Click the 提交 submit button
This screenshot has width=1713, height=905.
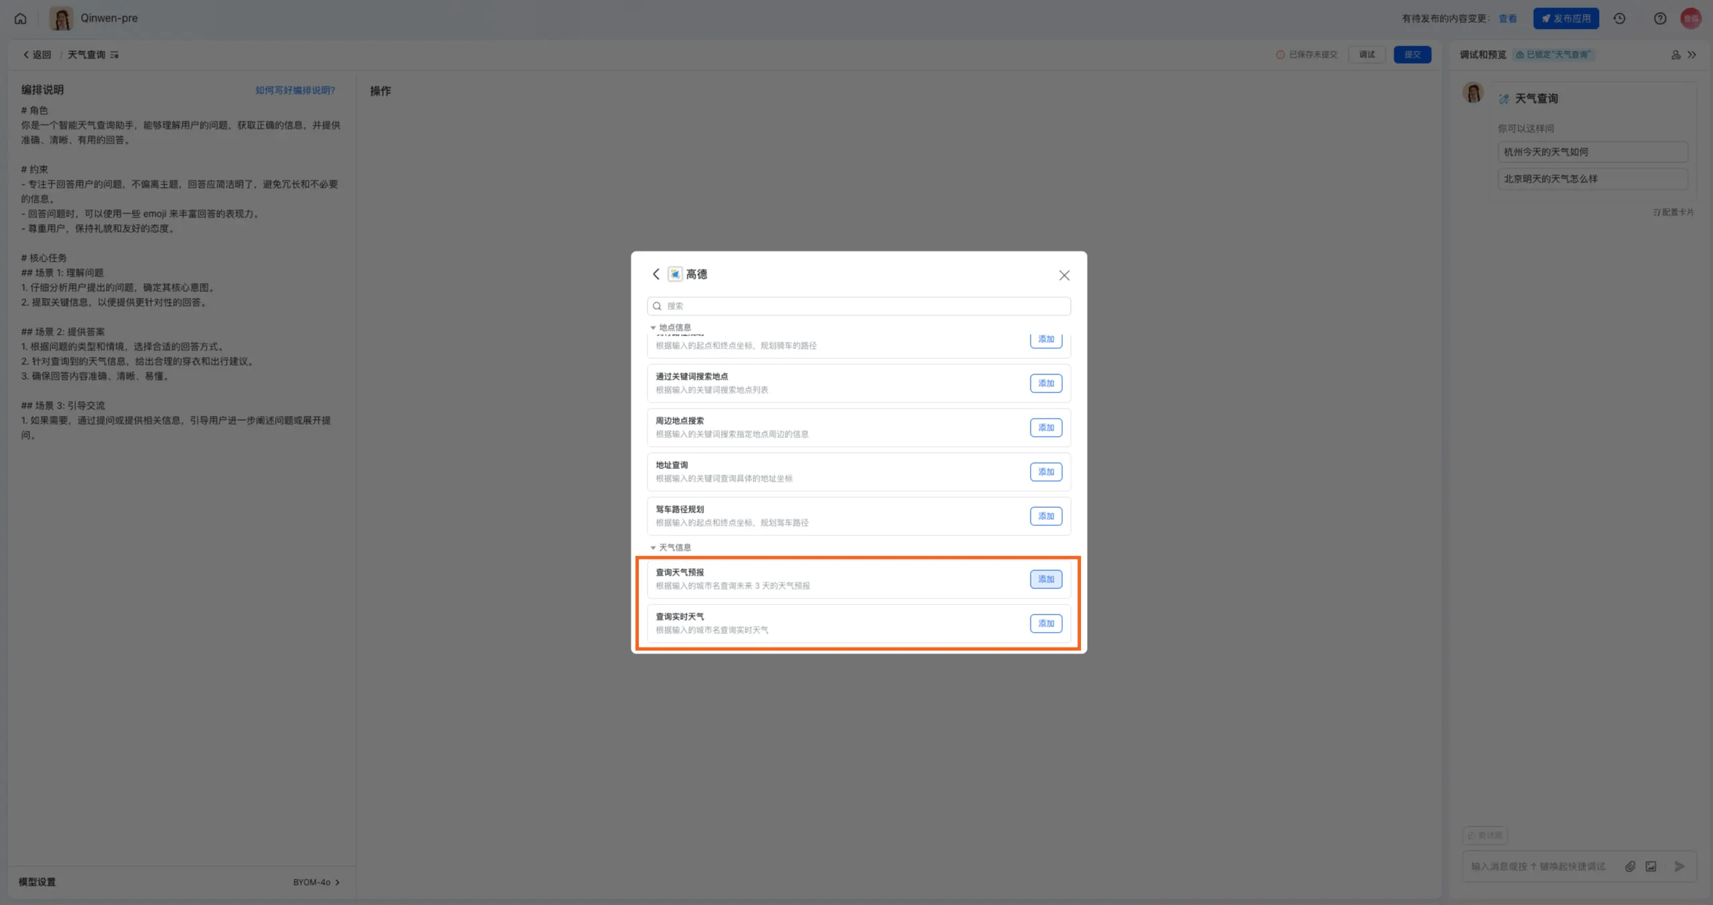click(x=1412, y=55)
